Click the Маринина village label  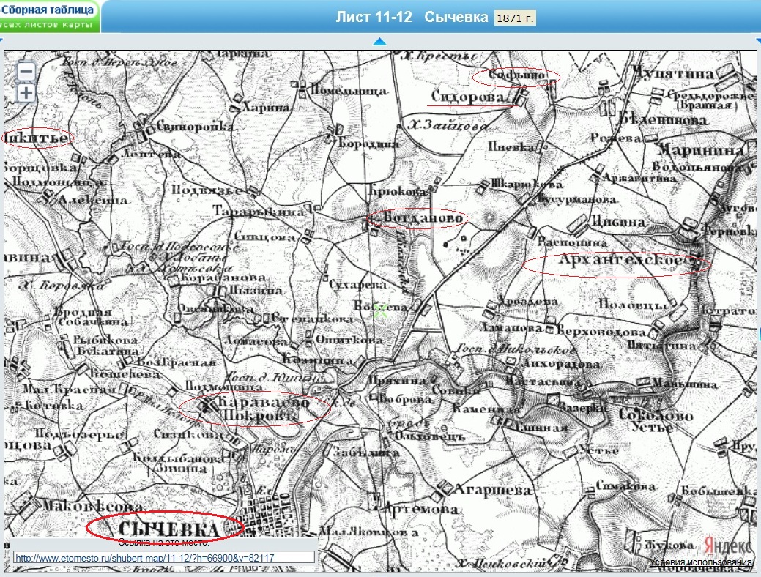click(700, 150)
